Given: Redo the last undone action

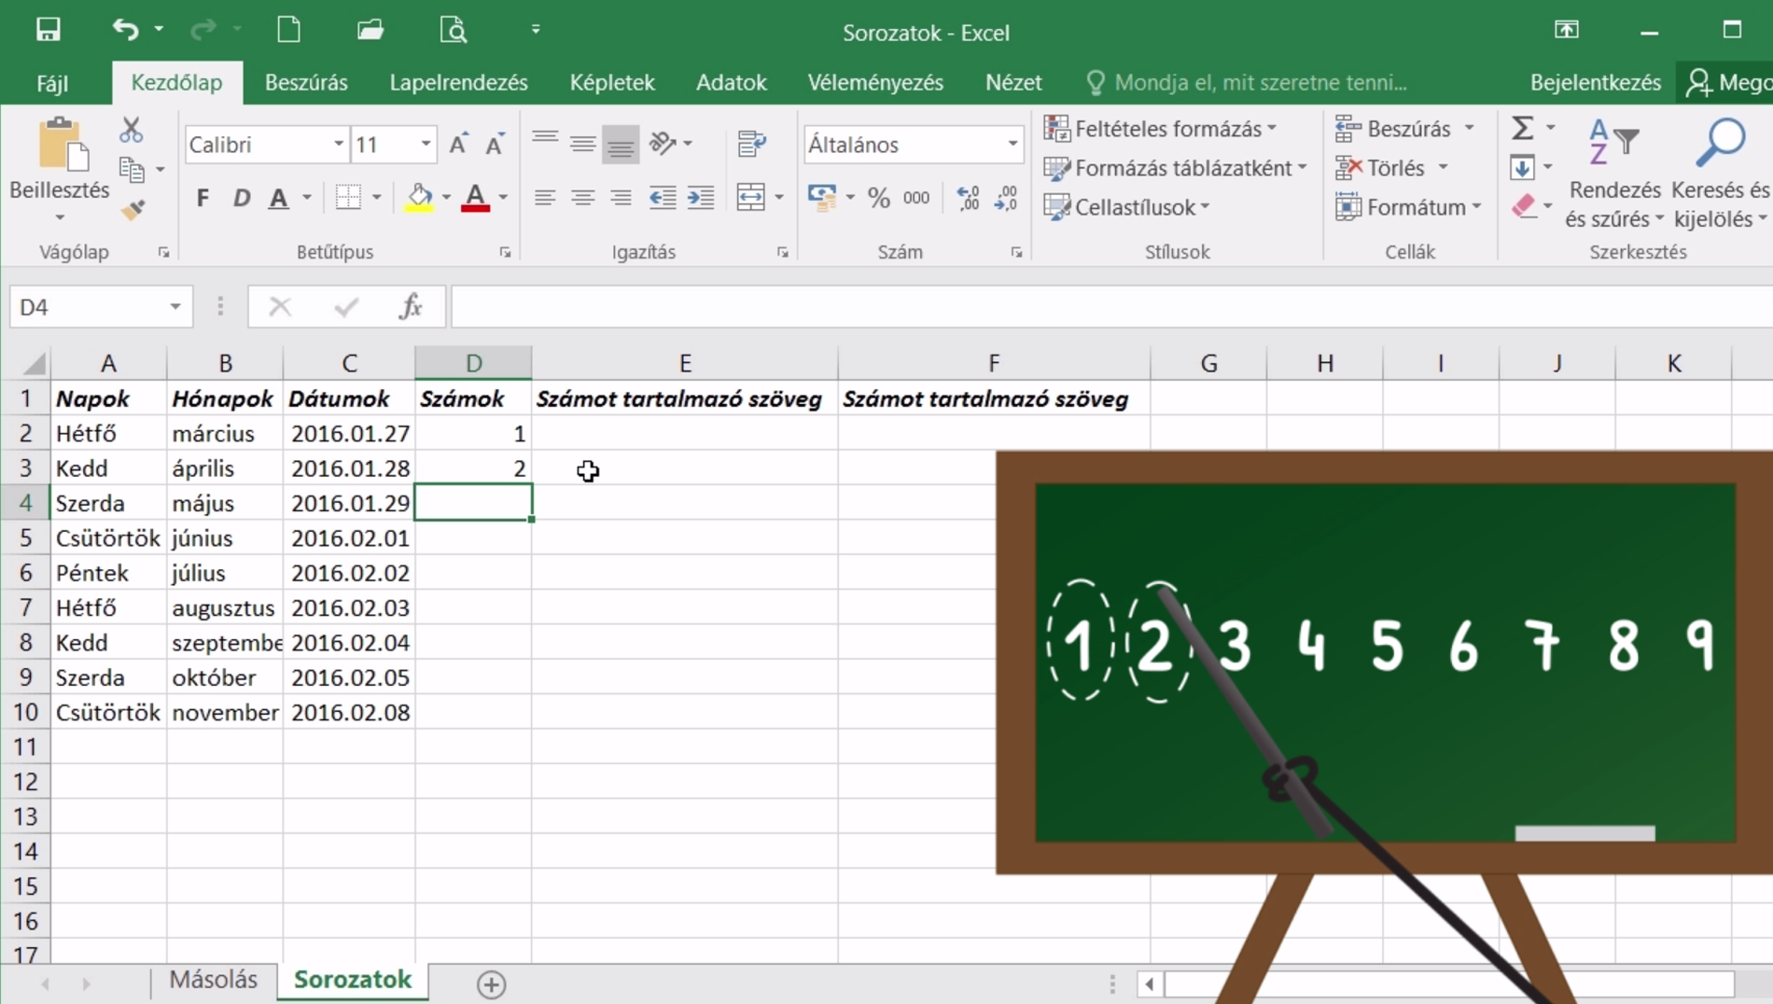Looking at the screenshot, I should point(202,30).
